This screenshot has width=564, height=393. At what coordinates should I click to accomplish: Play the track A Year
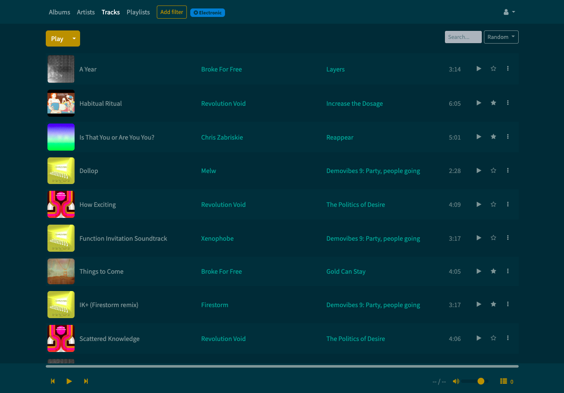pos(479,69)
